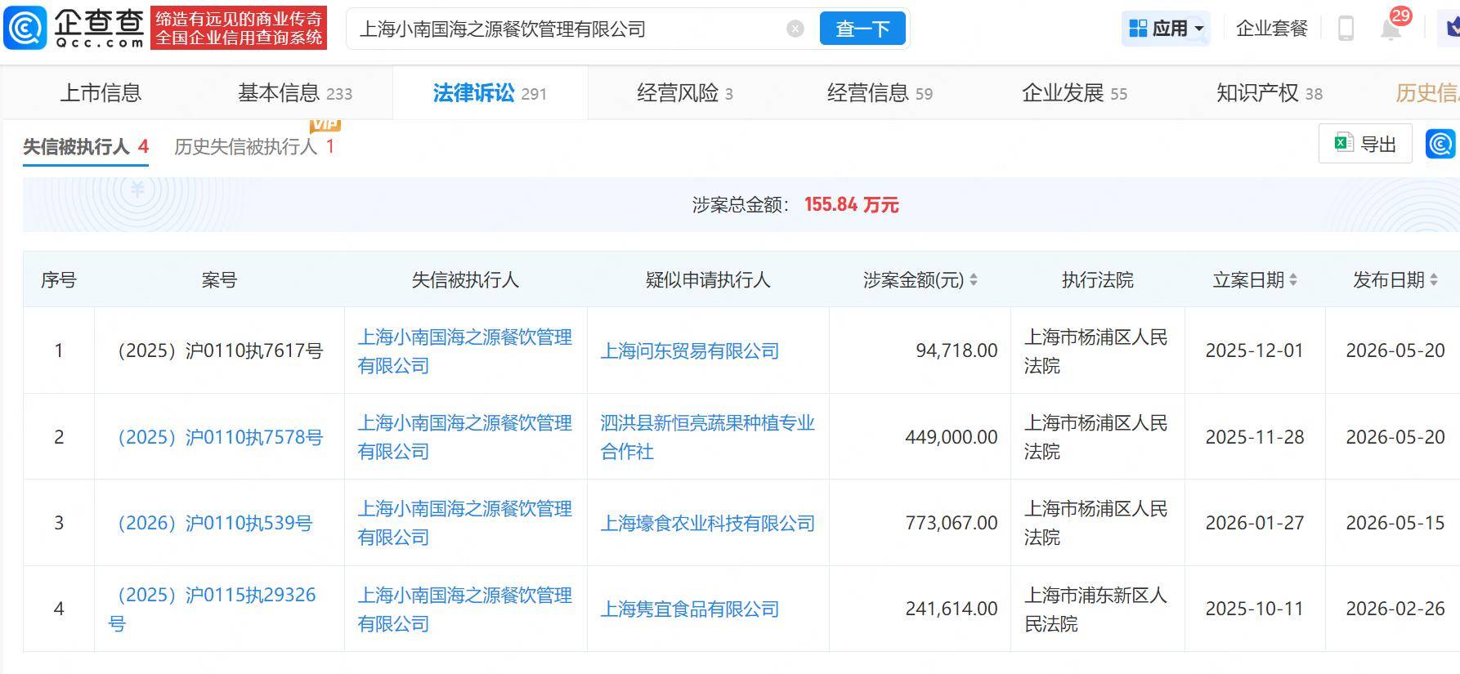
Task: Click the 案号 column header
Action: pos(219,280)
